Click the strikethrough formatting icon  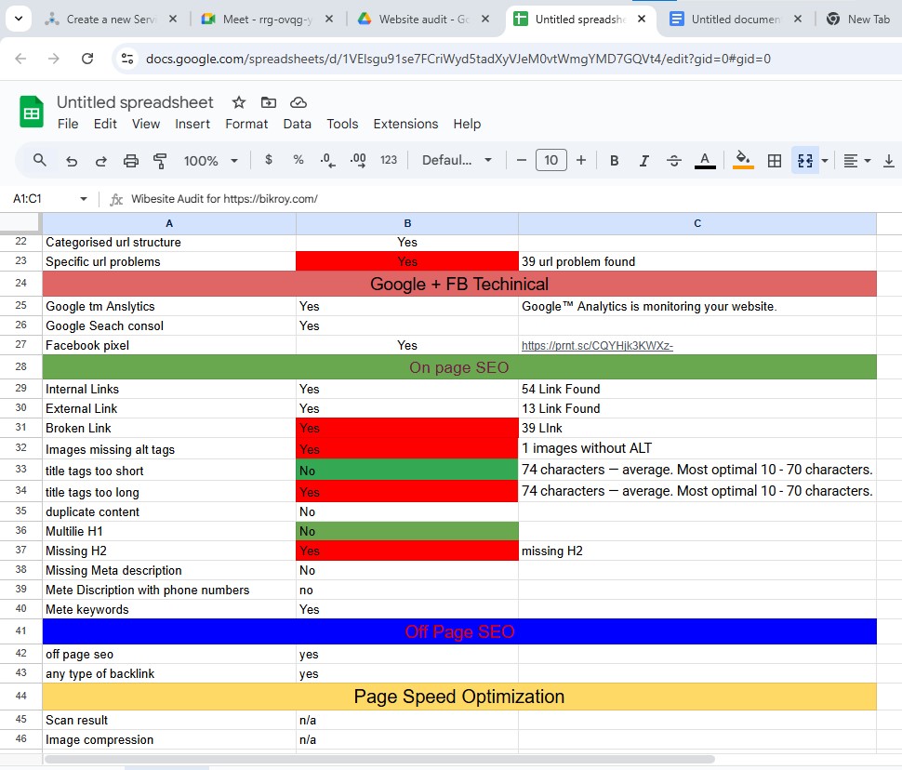click(674, 161)
